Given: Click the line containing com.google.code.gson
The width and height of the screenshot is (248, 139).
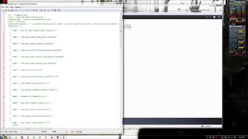Looking at the screenshot, I should click(33, 116).
